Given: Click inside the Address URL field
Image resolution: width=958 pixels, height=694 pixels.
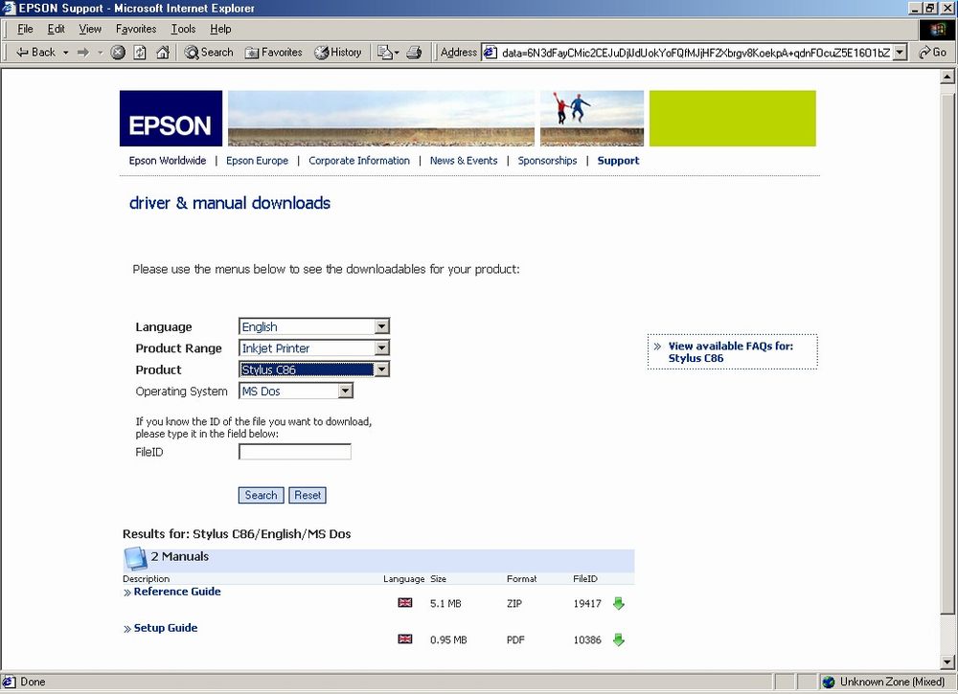Looking at the screenshot, I should pos(696,53).
